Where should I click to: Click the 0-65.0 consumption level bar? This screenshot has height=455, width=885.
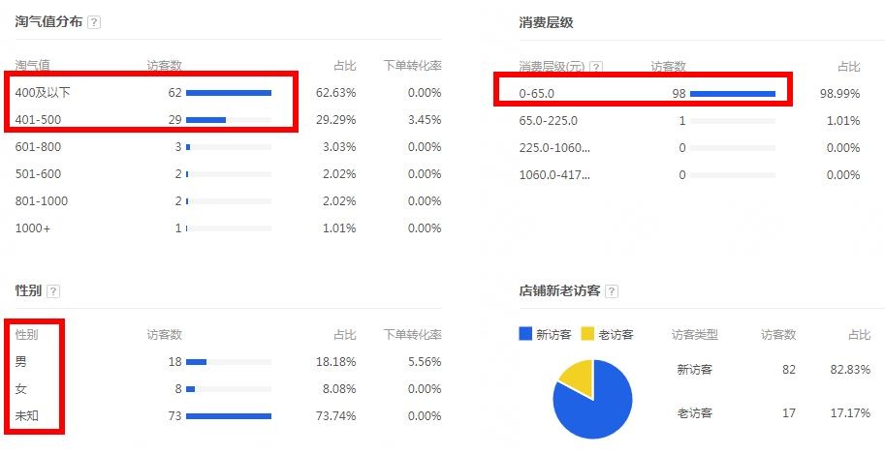(733, 94)
